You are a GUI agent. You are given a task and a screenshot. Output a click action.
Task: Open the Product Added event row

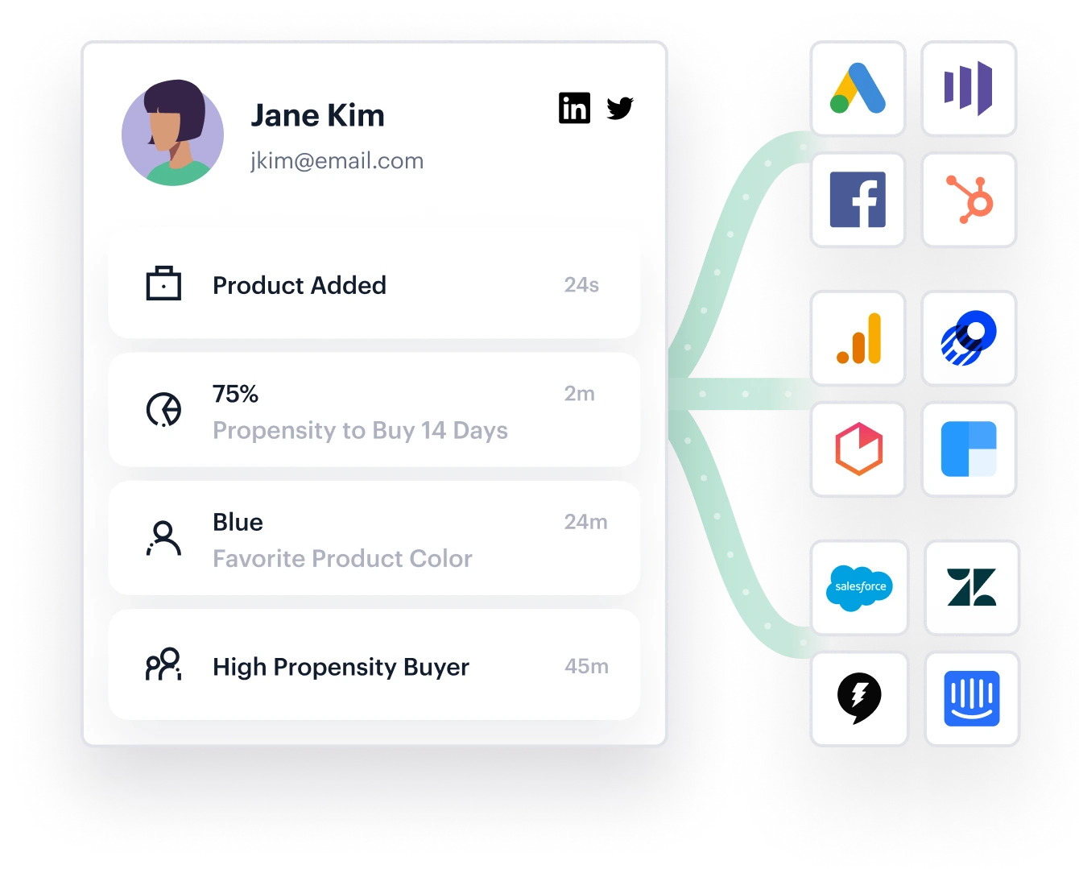(374, 284)
